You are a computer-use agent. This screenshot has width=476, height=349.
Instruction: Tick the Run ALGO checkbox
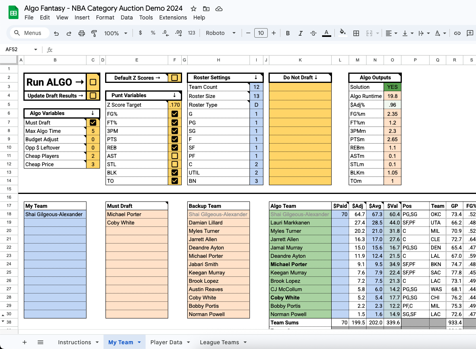(x=93, y=82)
